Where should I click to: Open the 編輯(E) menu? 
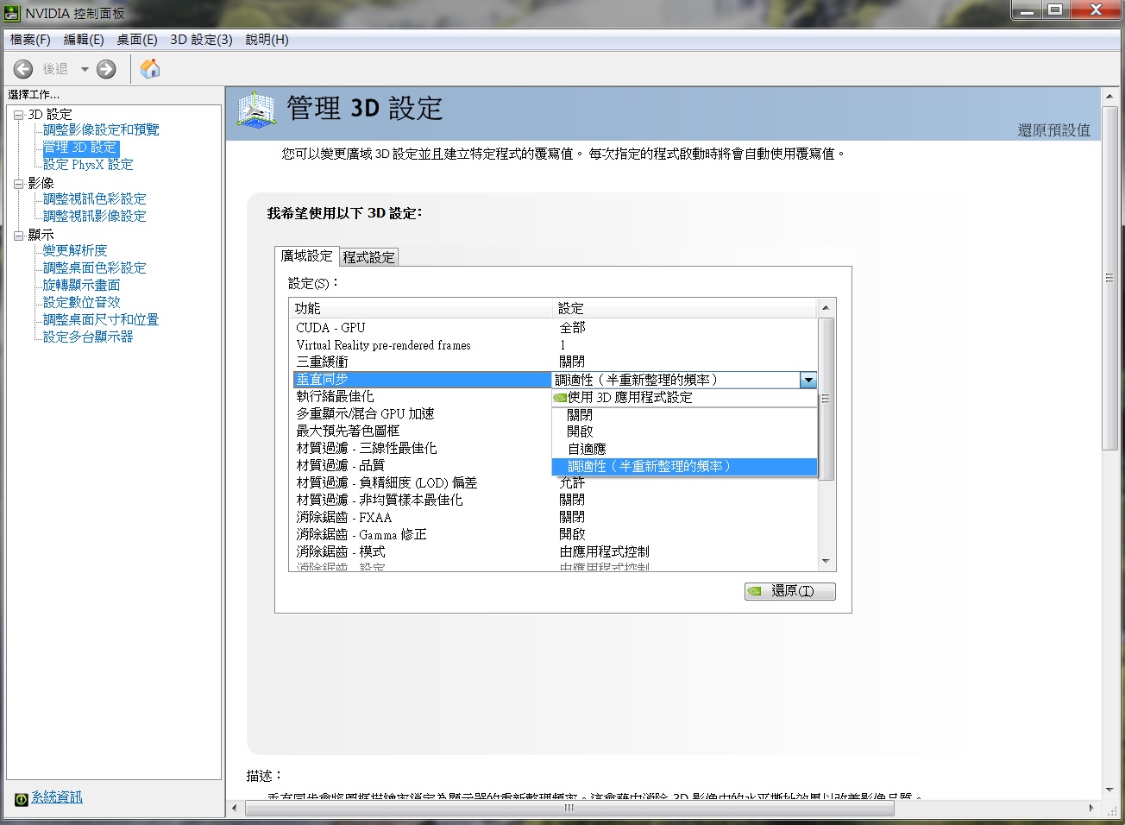(84, 40)
